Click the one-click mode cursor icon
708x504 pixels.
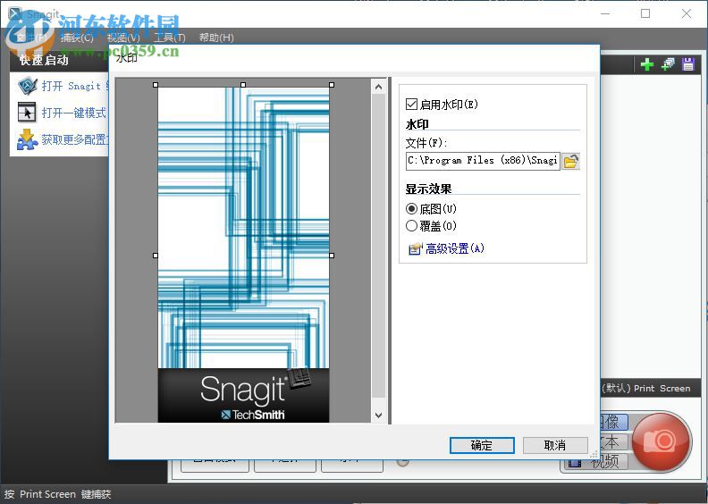(27, 113)
